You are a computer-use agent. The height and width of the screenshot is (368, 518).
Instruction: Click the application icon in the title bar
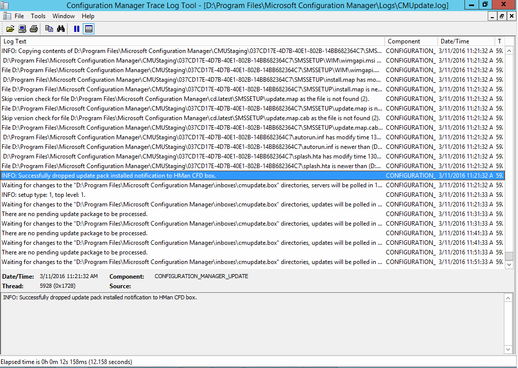click(5, 5)
